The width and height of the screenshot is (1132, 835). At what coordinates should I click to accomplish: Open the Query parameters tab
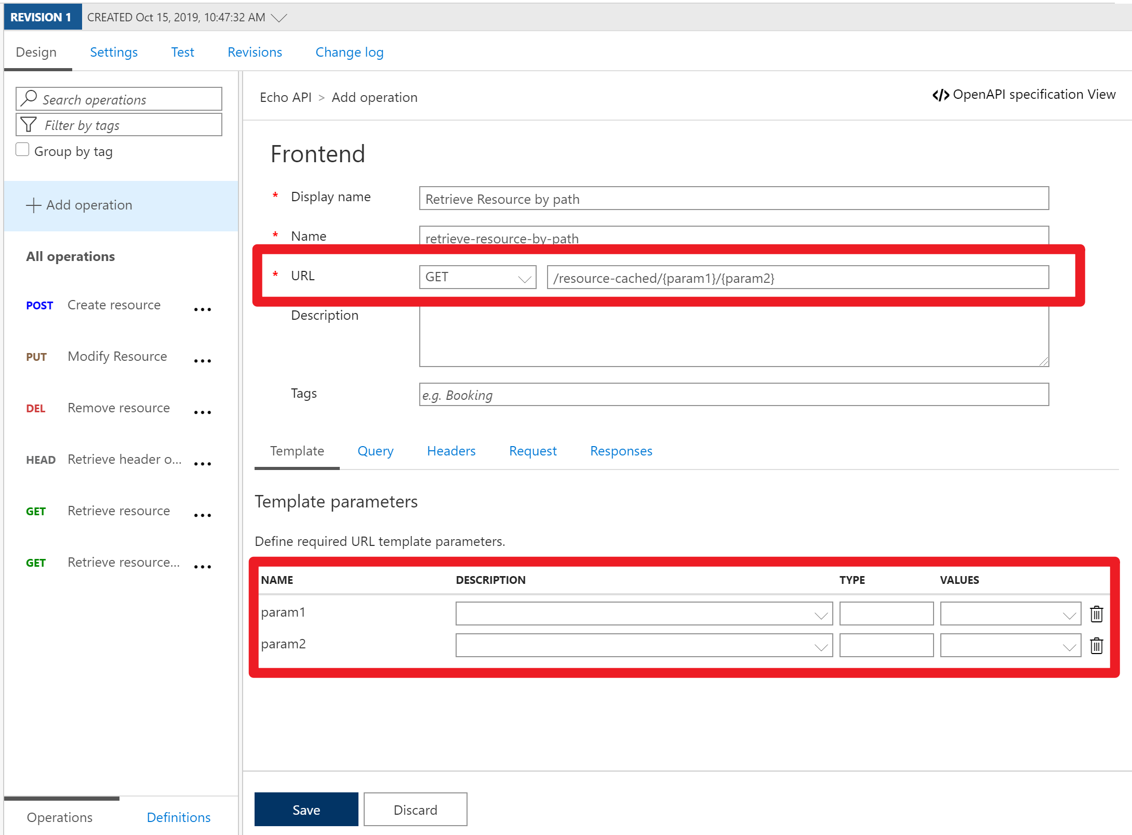(375, 451)
